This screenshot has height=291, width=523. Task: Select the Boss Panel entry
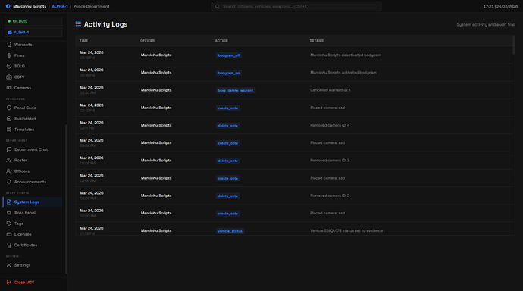33,213
